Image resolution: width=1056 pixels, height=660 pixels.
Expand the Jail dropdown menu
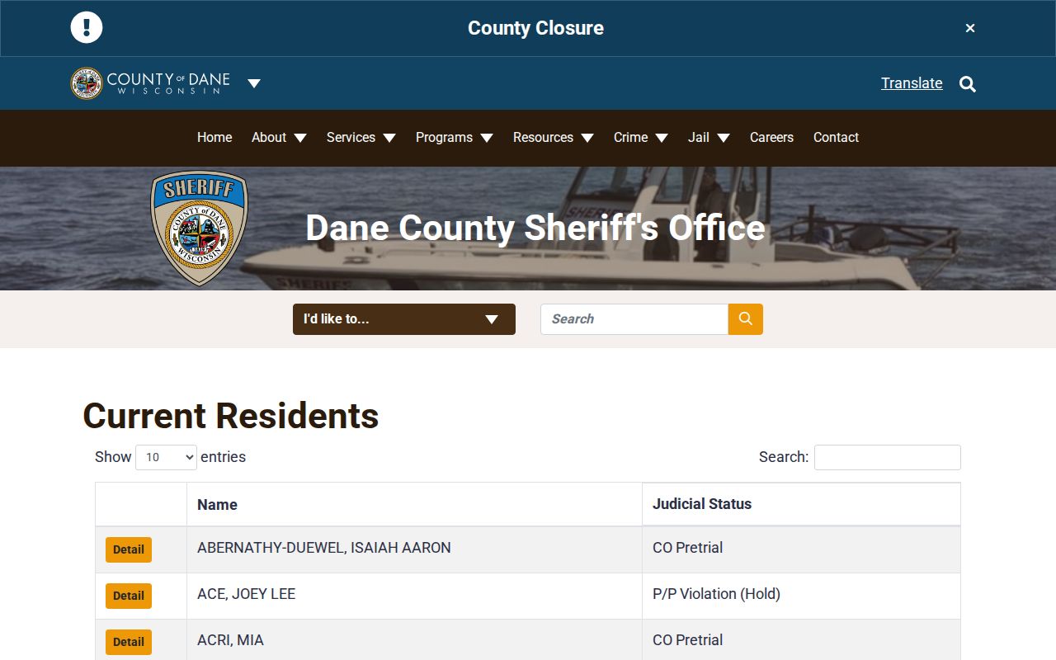coord(709,138)
